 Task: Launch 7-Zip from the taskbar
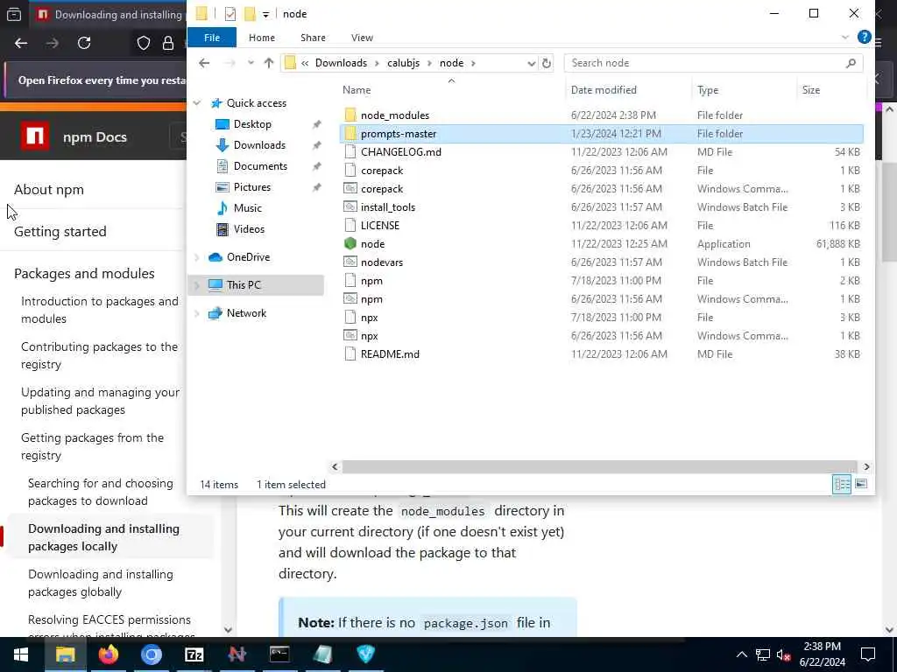pos(194,654)
